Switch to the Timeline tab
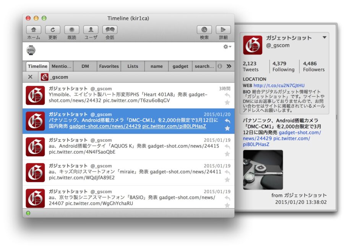 tap(37, 66)
